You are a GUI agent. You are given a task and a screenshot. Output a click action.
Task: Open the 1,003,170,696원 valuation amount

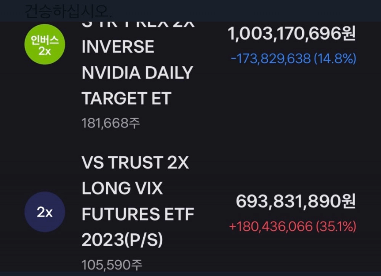pyautogui.click(x=291, y=34)
